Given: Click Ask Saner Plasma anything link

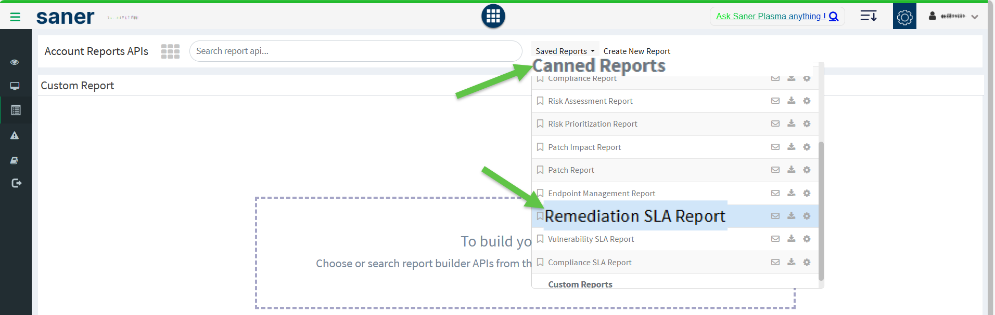Looking at the screenshot, I should [771, 16].
